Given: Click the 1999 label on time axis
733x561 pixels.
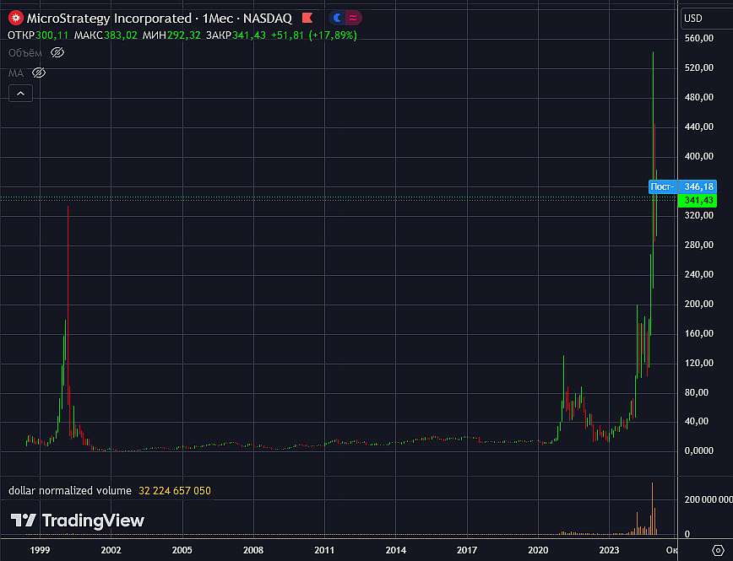Looking at the screenshot, I should (40, 550).
